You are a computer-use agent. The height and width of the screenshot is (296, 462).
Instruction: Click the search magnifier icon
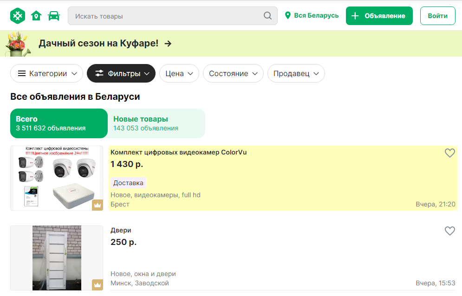click(267, 16)
